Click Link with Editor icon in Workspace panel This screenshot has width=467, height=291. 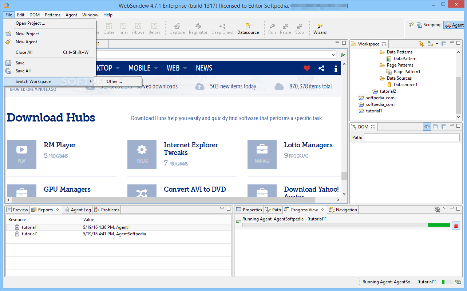coord(422,44)
